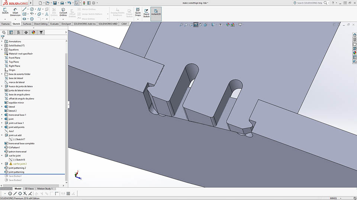Collapse the cut for joint feature
Viewport: 357px width, 200px height.
pyautogui.click(x=2, y=156)
